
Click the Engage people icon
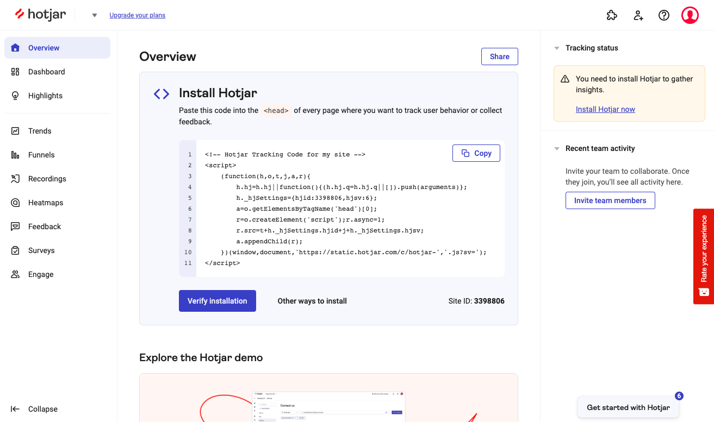16,274
